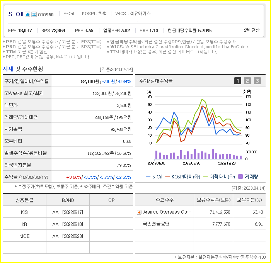The width and height of the screenshot is (271, 263).
Task: Click the 12월 결산 label
Action: coord(251,30)
